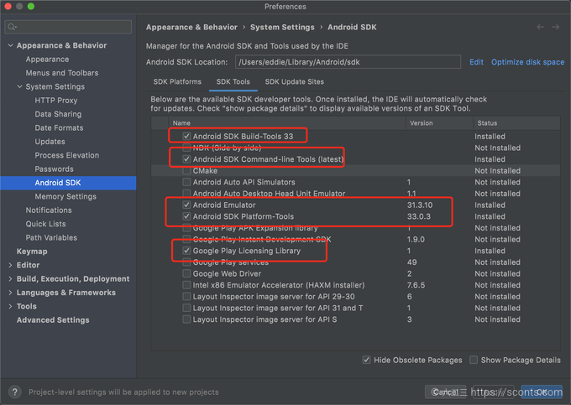Select Layout Inspector image server API 31 and T row
Image resolution: width=571 pixels, height=405 pixels.
pos(355,308)
